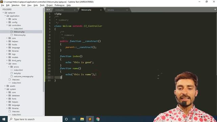Open the Preferences menu
Screen dimensions: 217x122
(60, 5)
